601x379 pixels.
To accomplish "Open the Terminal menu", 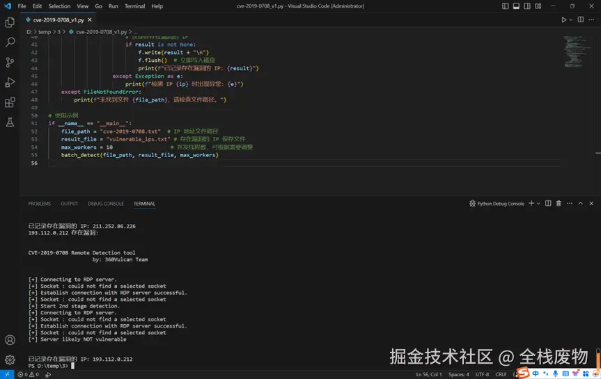I will coord(134,6).
